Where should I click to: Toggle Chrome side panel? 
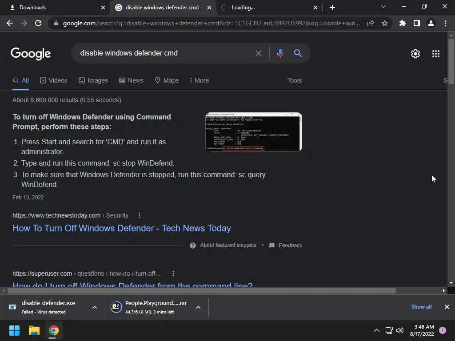(x=417, y=23)
